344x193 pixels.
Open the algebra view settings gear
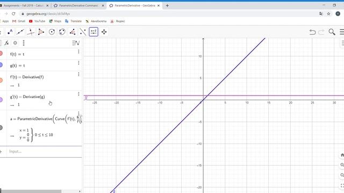(x=15, y=43)
